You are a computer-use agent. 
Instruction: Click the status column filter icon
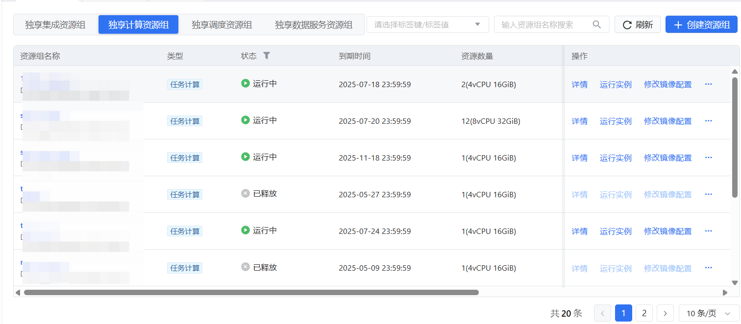coord(266,56)
